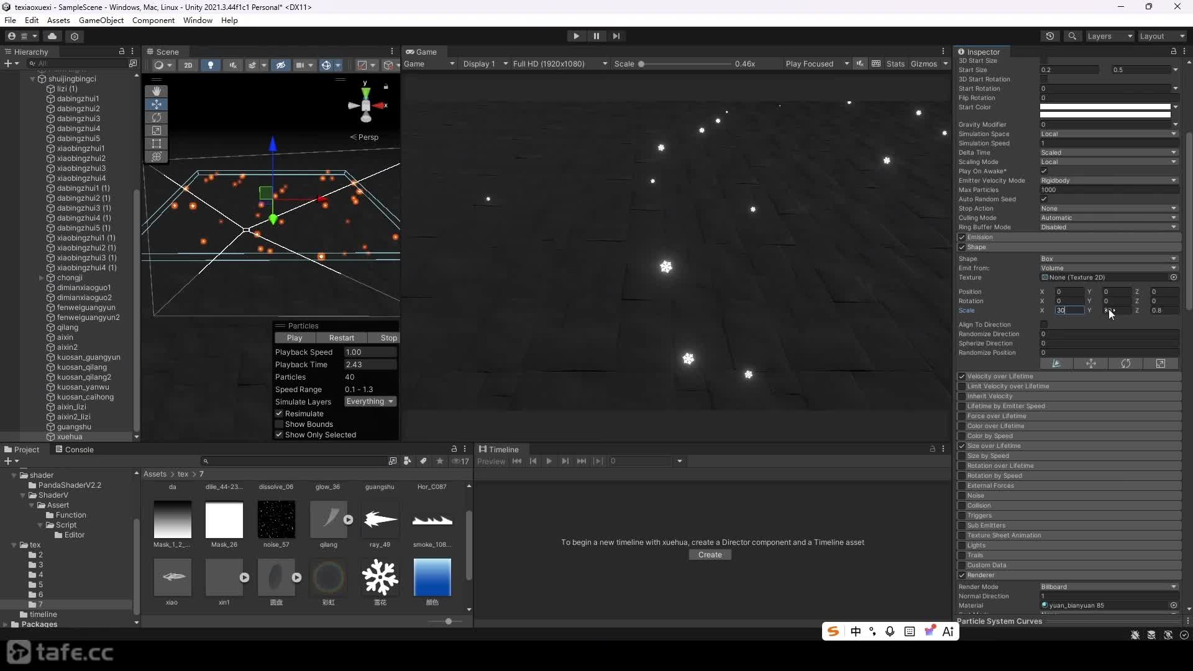Image resolution: width=1193 pixels, height=671 pixels.
Task: Open the Render Mode Billboard dropdown
Action: (1109, 587)
